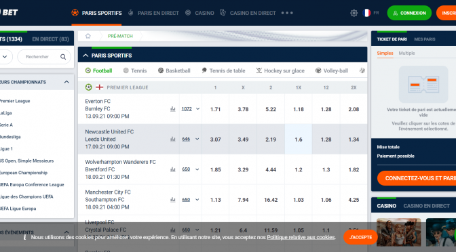
Task: Open statistics icon for Wolverhampton Wanderers match
Action: [173, 169]
